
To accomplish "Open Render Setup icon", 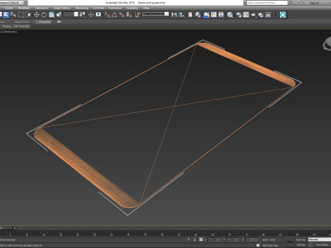I will pyautogui.click(x=239, y=14).
